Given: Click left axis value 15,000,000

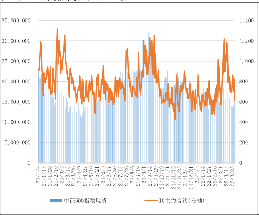Looking at the screenshot, I should click(x=16, y=102).
